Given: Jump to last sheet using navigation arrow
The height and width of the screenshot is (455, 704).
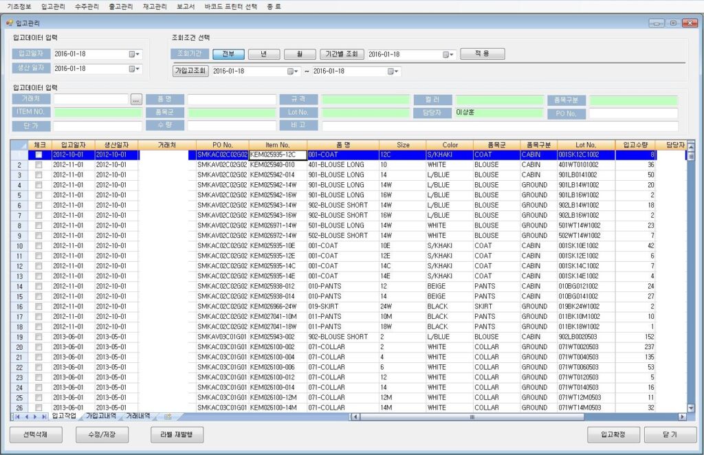Looking at the screenshot, I should coord(44,417).
